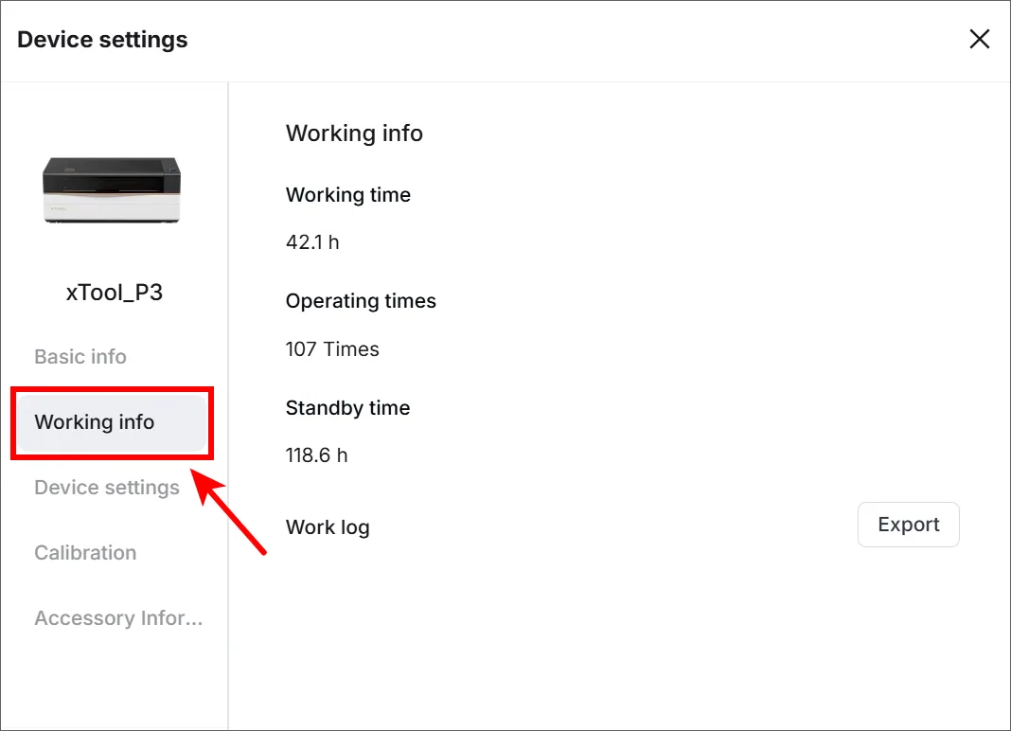The width and height of the screenshot is (1011, 731).
Task: Click the Working info page heading
Action: [354, 133]
